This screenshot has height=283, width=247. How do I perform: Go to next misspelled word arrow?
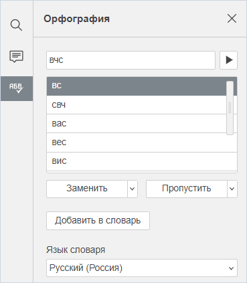pyautogui.click(x=228, y=60)
